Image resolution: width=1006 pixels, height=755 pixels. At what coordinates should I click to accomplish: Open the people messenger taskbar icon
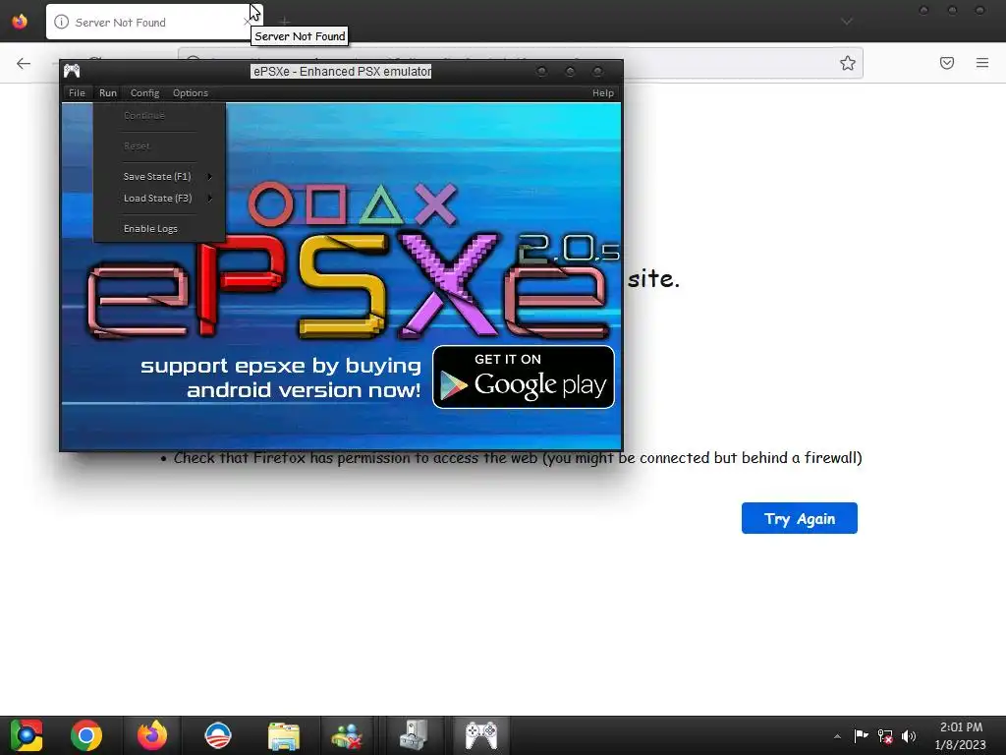click(x=347, y=735)
